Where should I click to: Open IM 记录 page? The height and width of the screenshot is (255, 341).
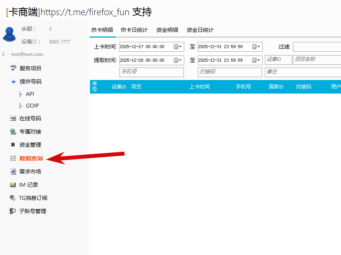pos(28,185)
